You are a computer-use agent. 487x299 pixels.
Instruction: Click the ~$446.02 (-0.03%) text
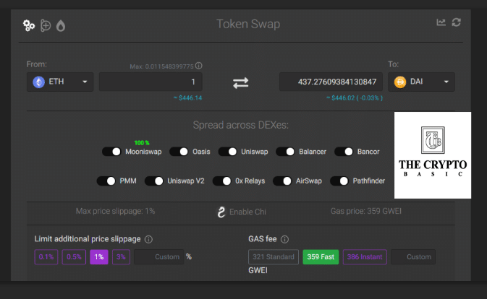[355, 98]
